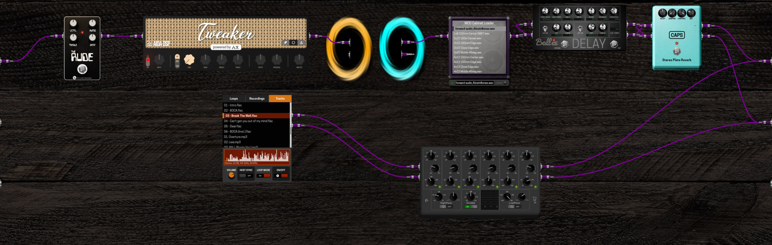
Task: Click the Bollie Delay FEEDBACK knob
Action: point(603,11)
